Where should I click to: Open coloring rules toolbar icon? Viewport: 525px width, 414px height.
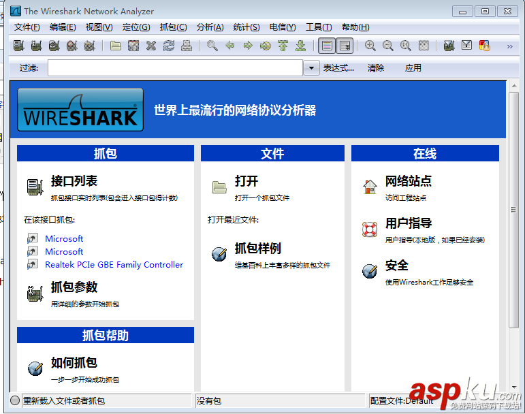pos(485,45)
